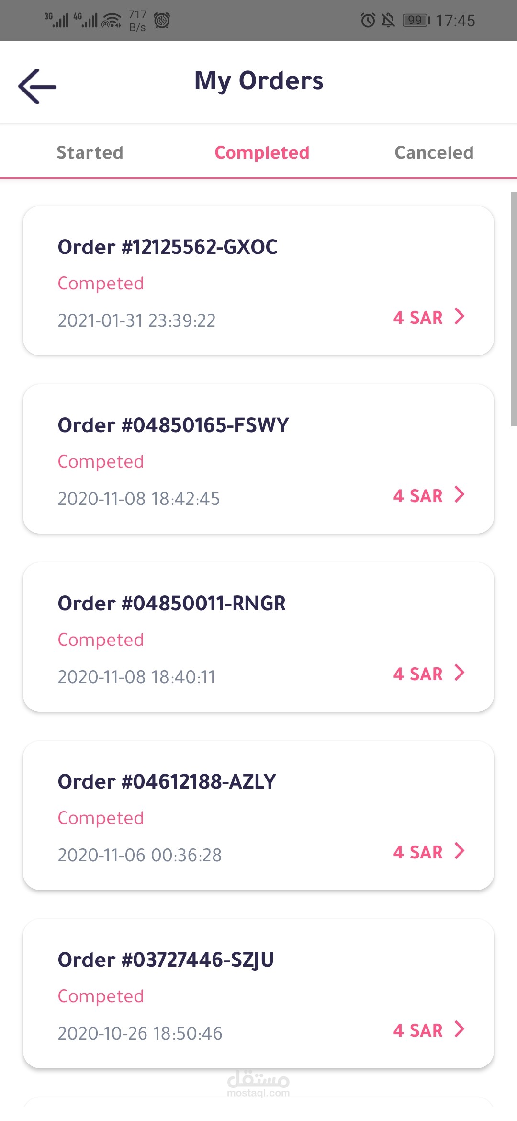Select the Completed tab
Screen dimensions: 517x1121
tap(262, 152)
